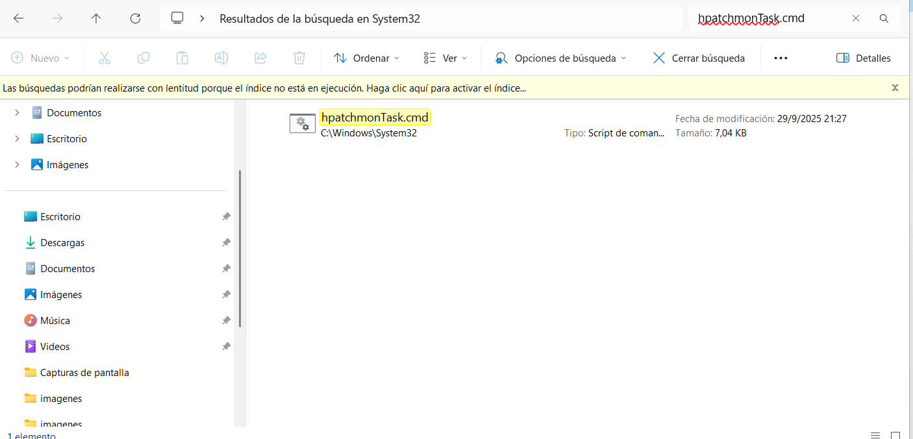Click the Rename icon

click(221, 58)
